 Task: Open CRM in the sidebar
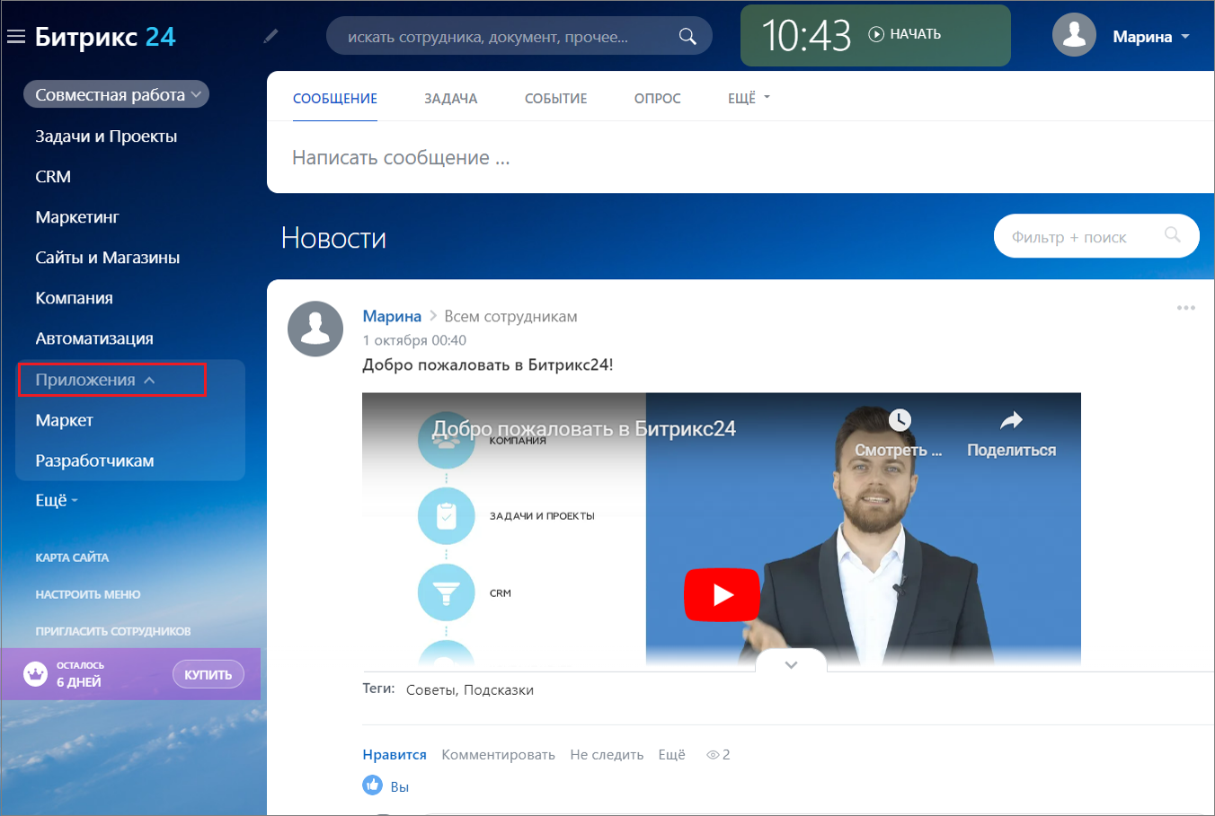point(53,177)
